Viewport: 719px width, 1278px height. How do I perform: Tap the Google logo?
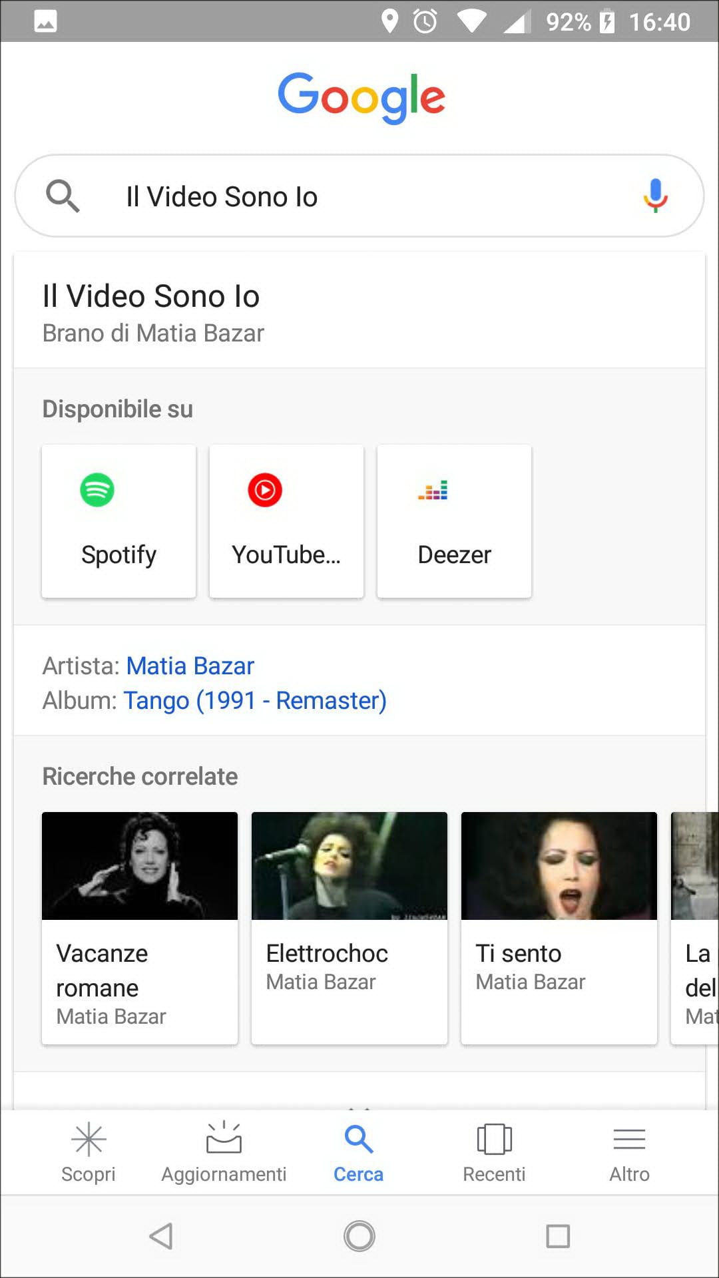pos(361,97)
